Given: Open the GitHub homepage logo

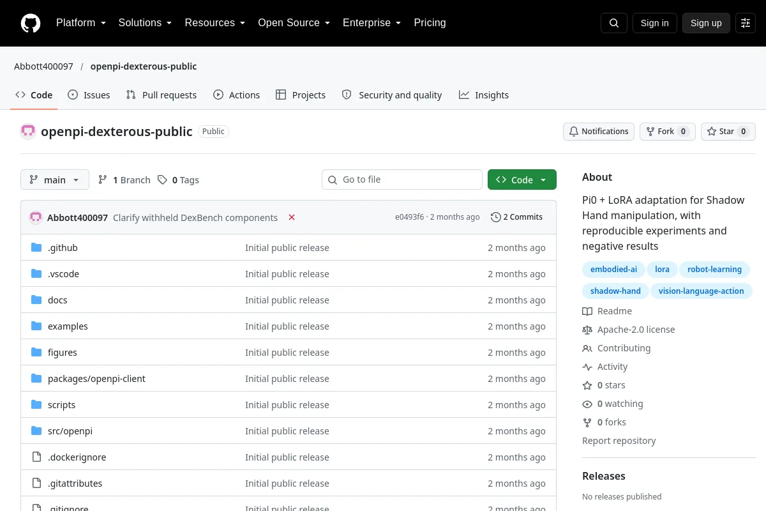Looking at the screenshot, I should [x=31, y=23].
